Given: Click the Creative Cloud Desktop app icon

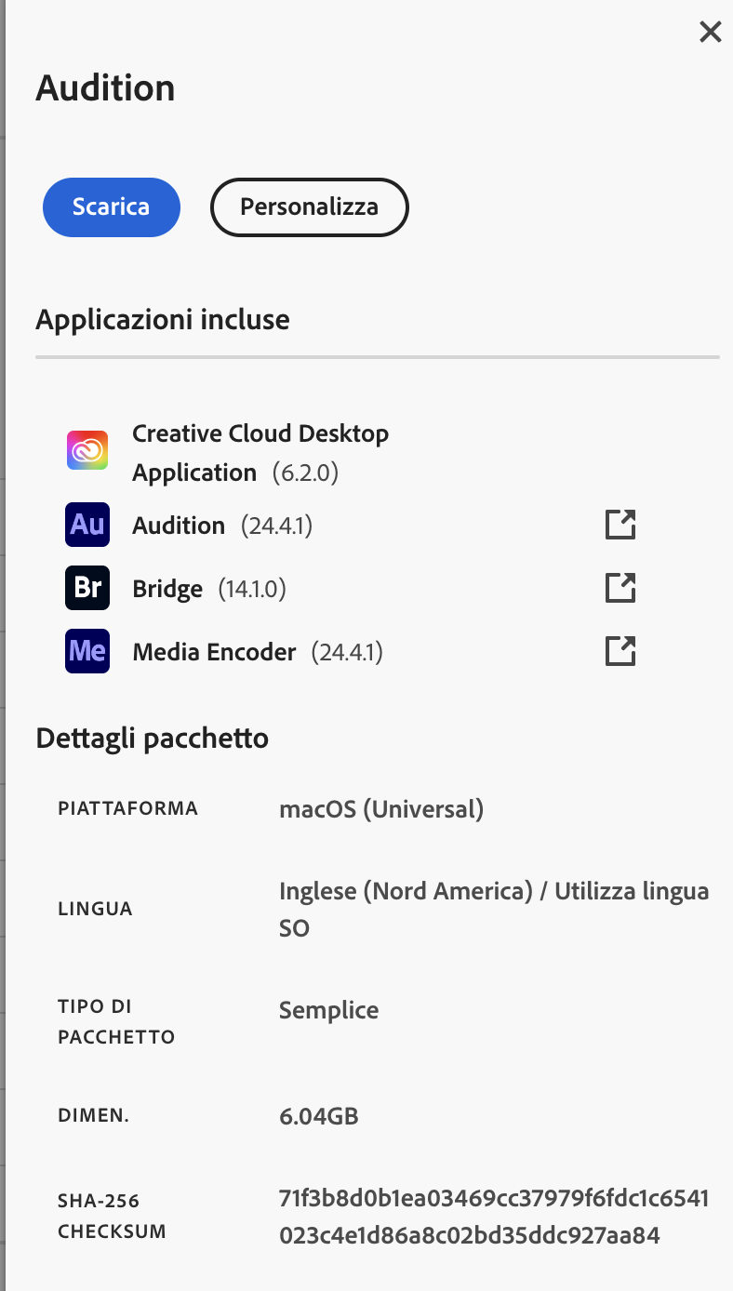Looking at the screenshot, I should click(87, 451).
